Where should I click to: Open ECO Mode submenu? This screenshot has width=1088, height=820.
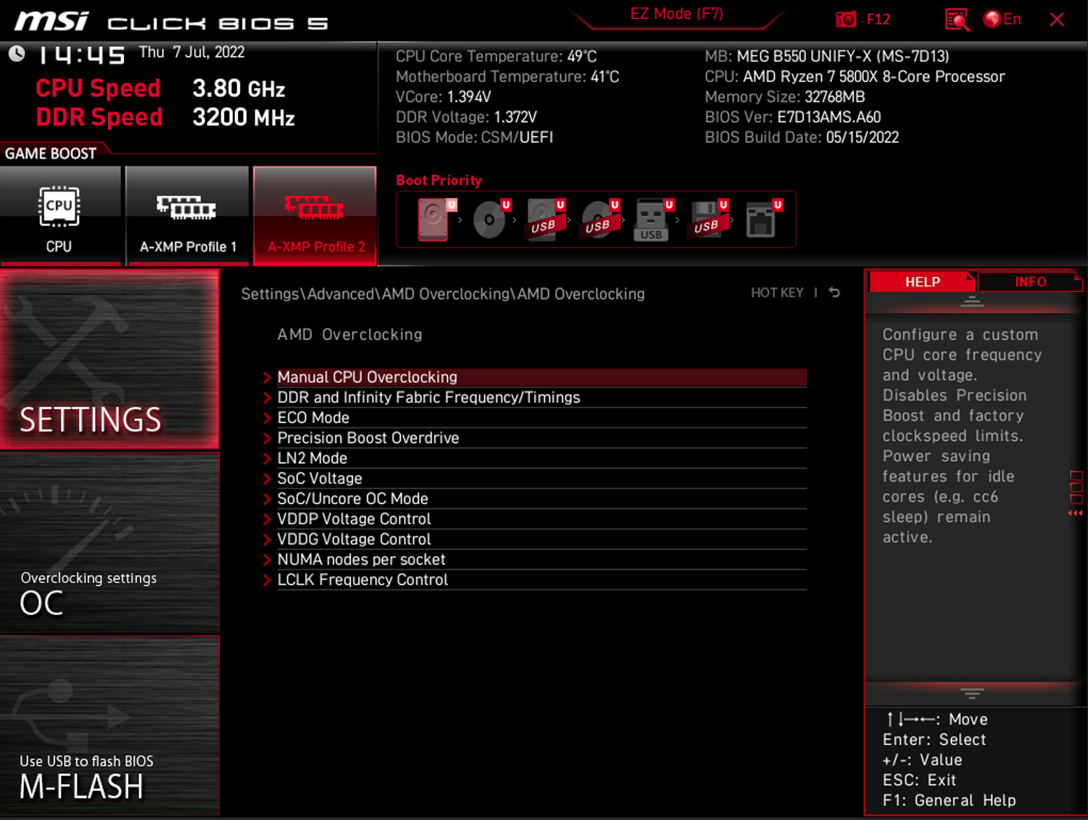pyautogui.click(x=535, y=417)
